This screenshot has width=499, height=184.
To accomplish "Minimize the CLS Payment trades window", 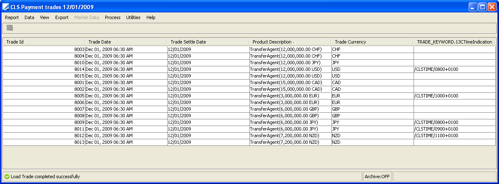I will click(x=473, y=7).
